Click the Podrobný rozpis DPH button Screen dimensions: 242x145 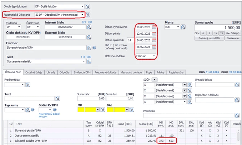210,38
